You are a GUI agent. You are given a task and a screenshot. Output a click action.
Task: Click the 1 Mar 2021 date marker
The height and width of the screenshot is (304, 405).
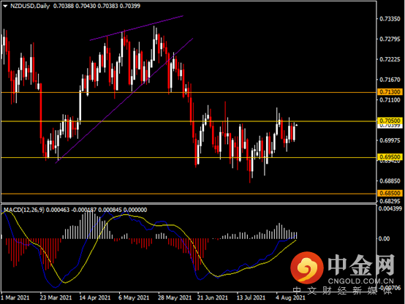pyautogui.click(x=15, y=297)
